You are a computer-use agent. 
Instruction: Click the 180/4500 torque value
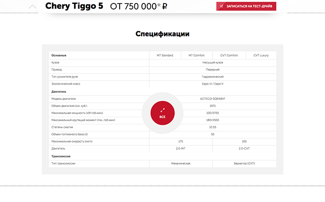tap(212, 120)
